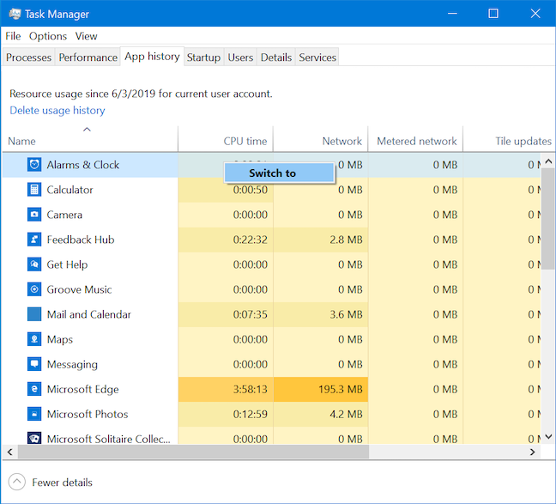Viewport: 556px width, 504px height.
Task: Select the Get Help row name
Action: 68,264
